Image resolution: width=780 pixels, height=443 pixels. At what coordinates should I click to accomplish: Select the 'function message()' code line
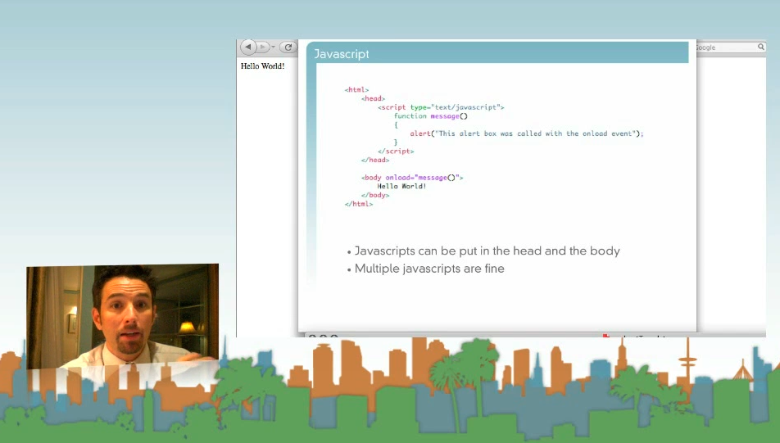(x=431, y=115)
